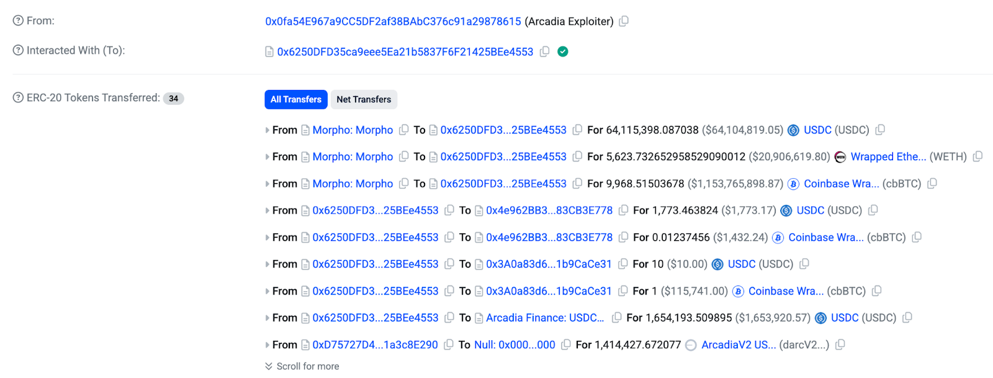Open Null: 0x000...000 address link
Viewport: 993px width, 378px height.
(514, 344)
